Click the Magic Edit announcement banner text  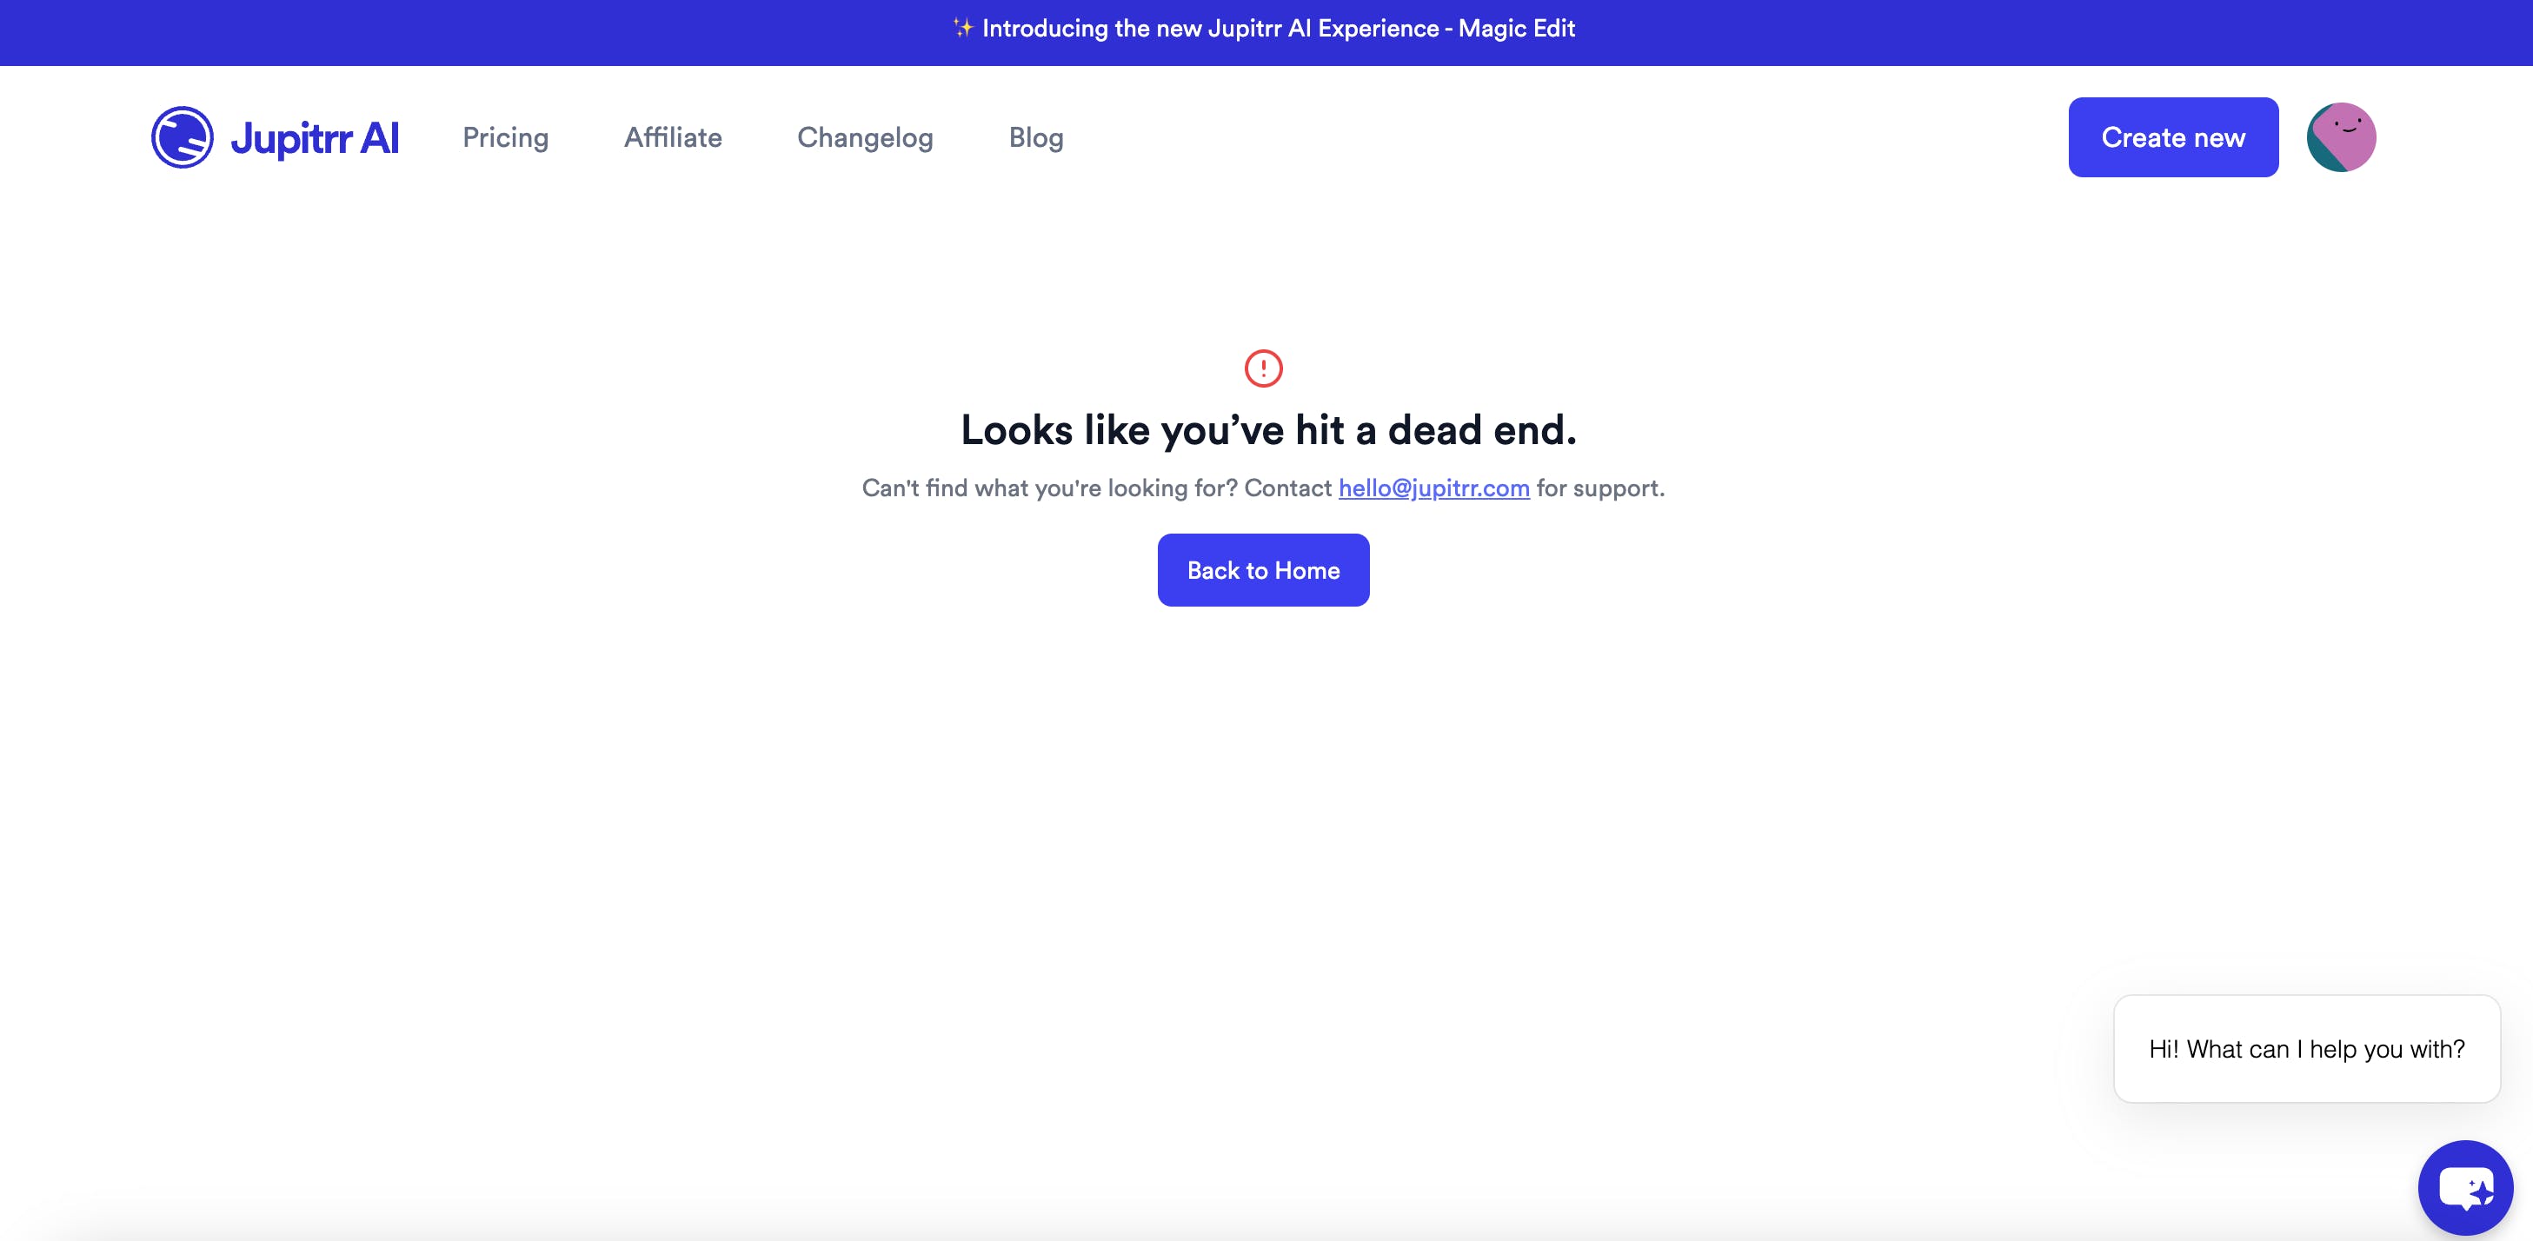click(1516, 29)
